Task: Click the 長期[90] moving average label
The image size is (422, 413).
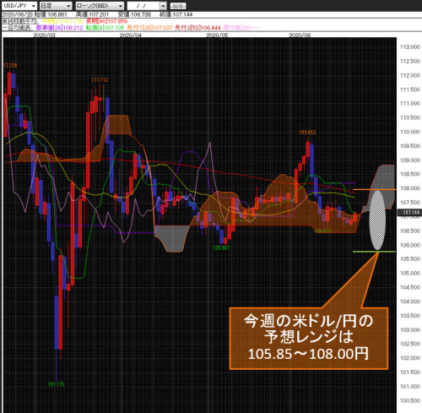Action: tap(106, 21)
